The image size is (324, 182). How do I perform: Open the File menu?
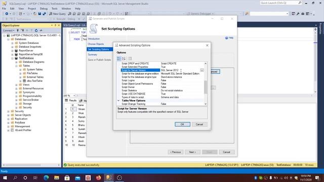[4, 9]
